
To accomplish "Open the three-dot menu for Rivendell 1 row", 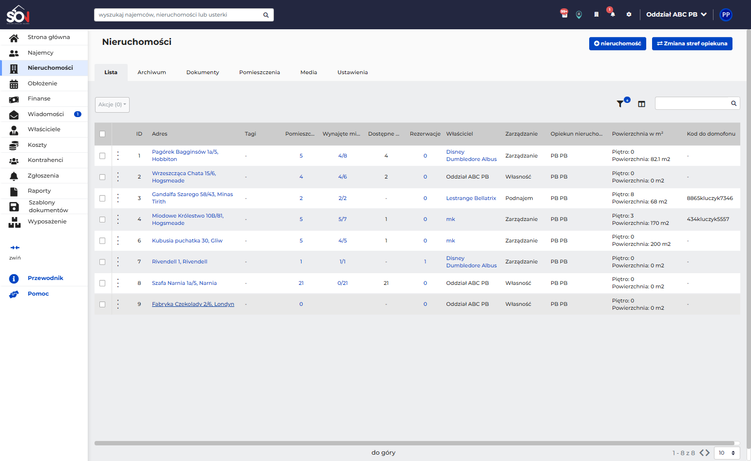I will (x=118, y=262).
